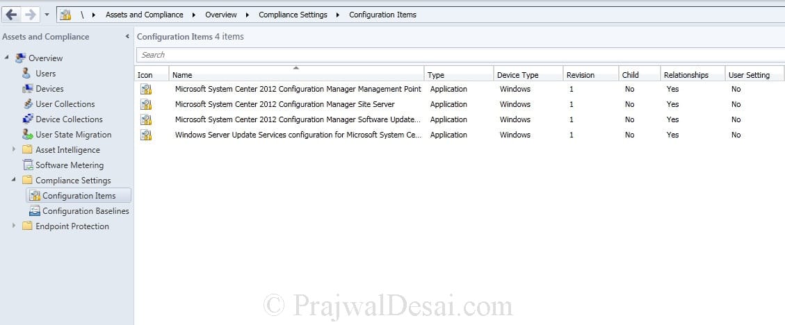
Task: Sort by the Relationships column header
Action: (693, 74)
